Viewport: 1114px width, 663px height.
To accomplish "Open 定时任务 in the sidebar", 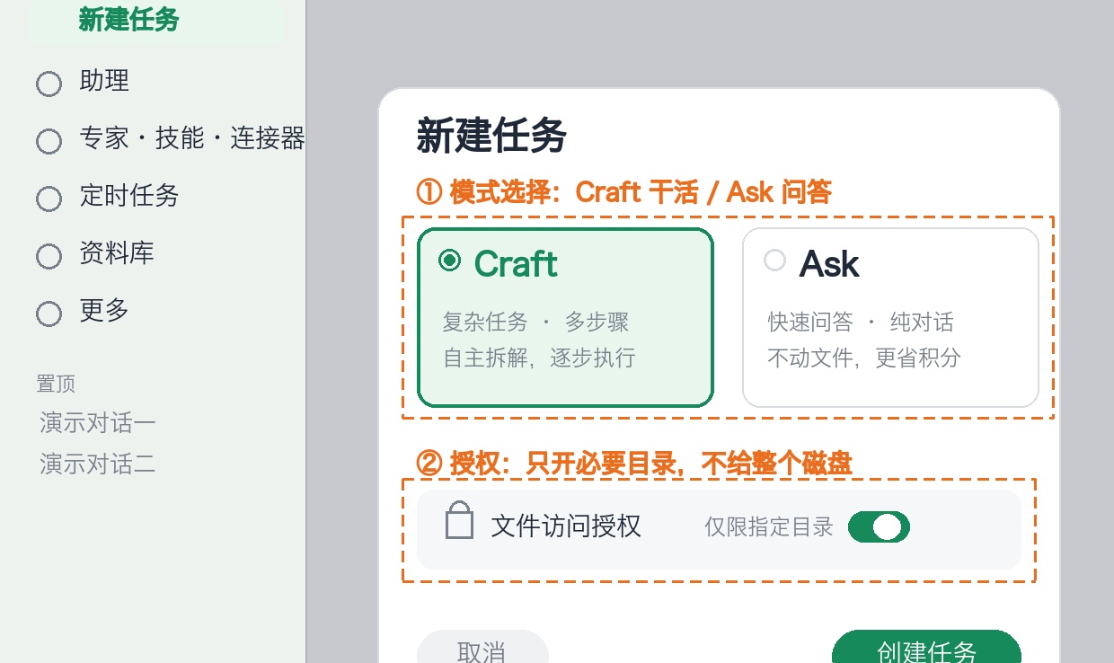I will click(x=129, y=195).
